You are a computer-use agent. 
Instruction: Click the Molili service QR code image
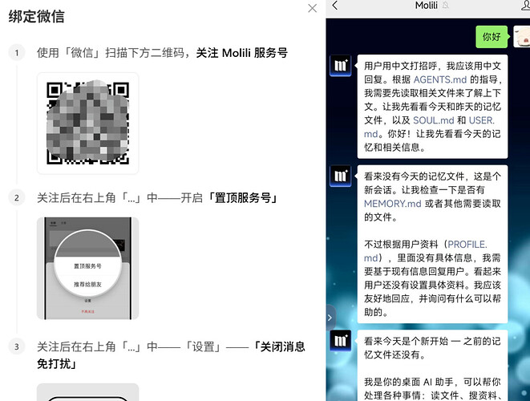pyautogui.click(x=87, y=123)
